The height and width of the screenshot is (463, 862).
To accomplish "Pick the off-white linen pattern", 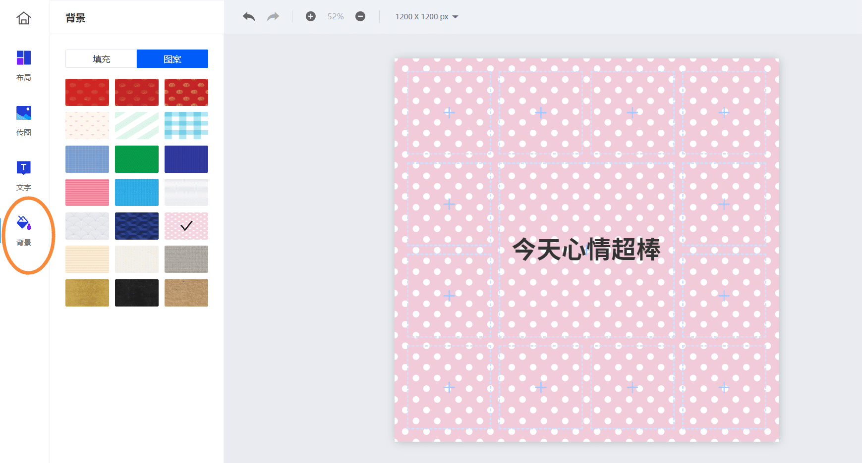I will click(137, 259).
